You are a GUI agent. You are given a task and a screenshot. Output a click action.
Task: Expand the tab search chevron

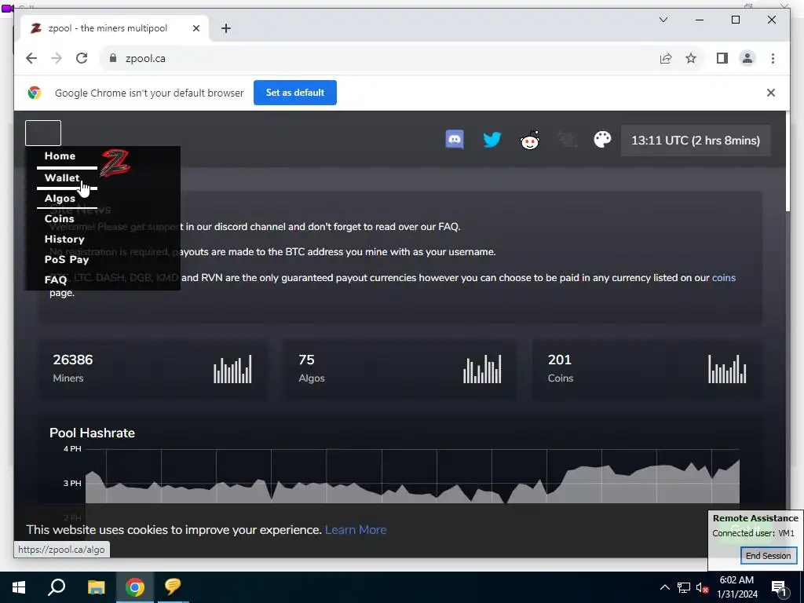click(x=663, y=20)
